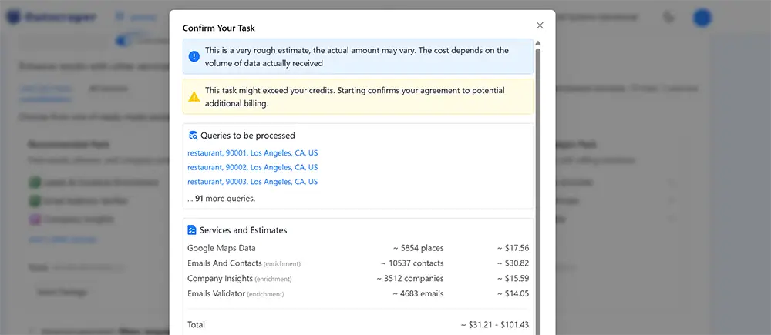Click the ~ 10537 contacts value

click(x=412, y=263)
